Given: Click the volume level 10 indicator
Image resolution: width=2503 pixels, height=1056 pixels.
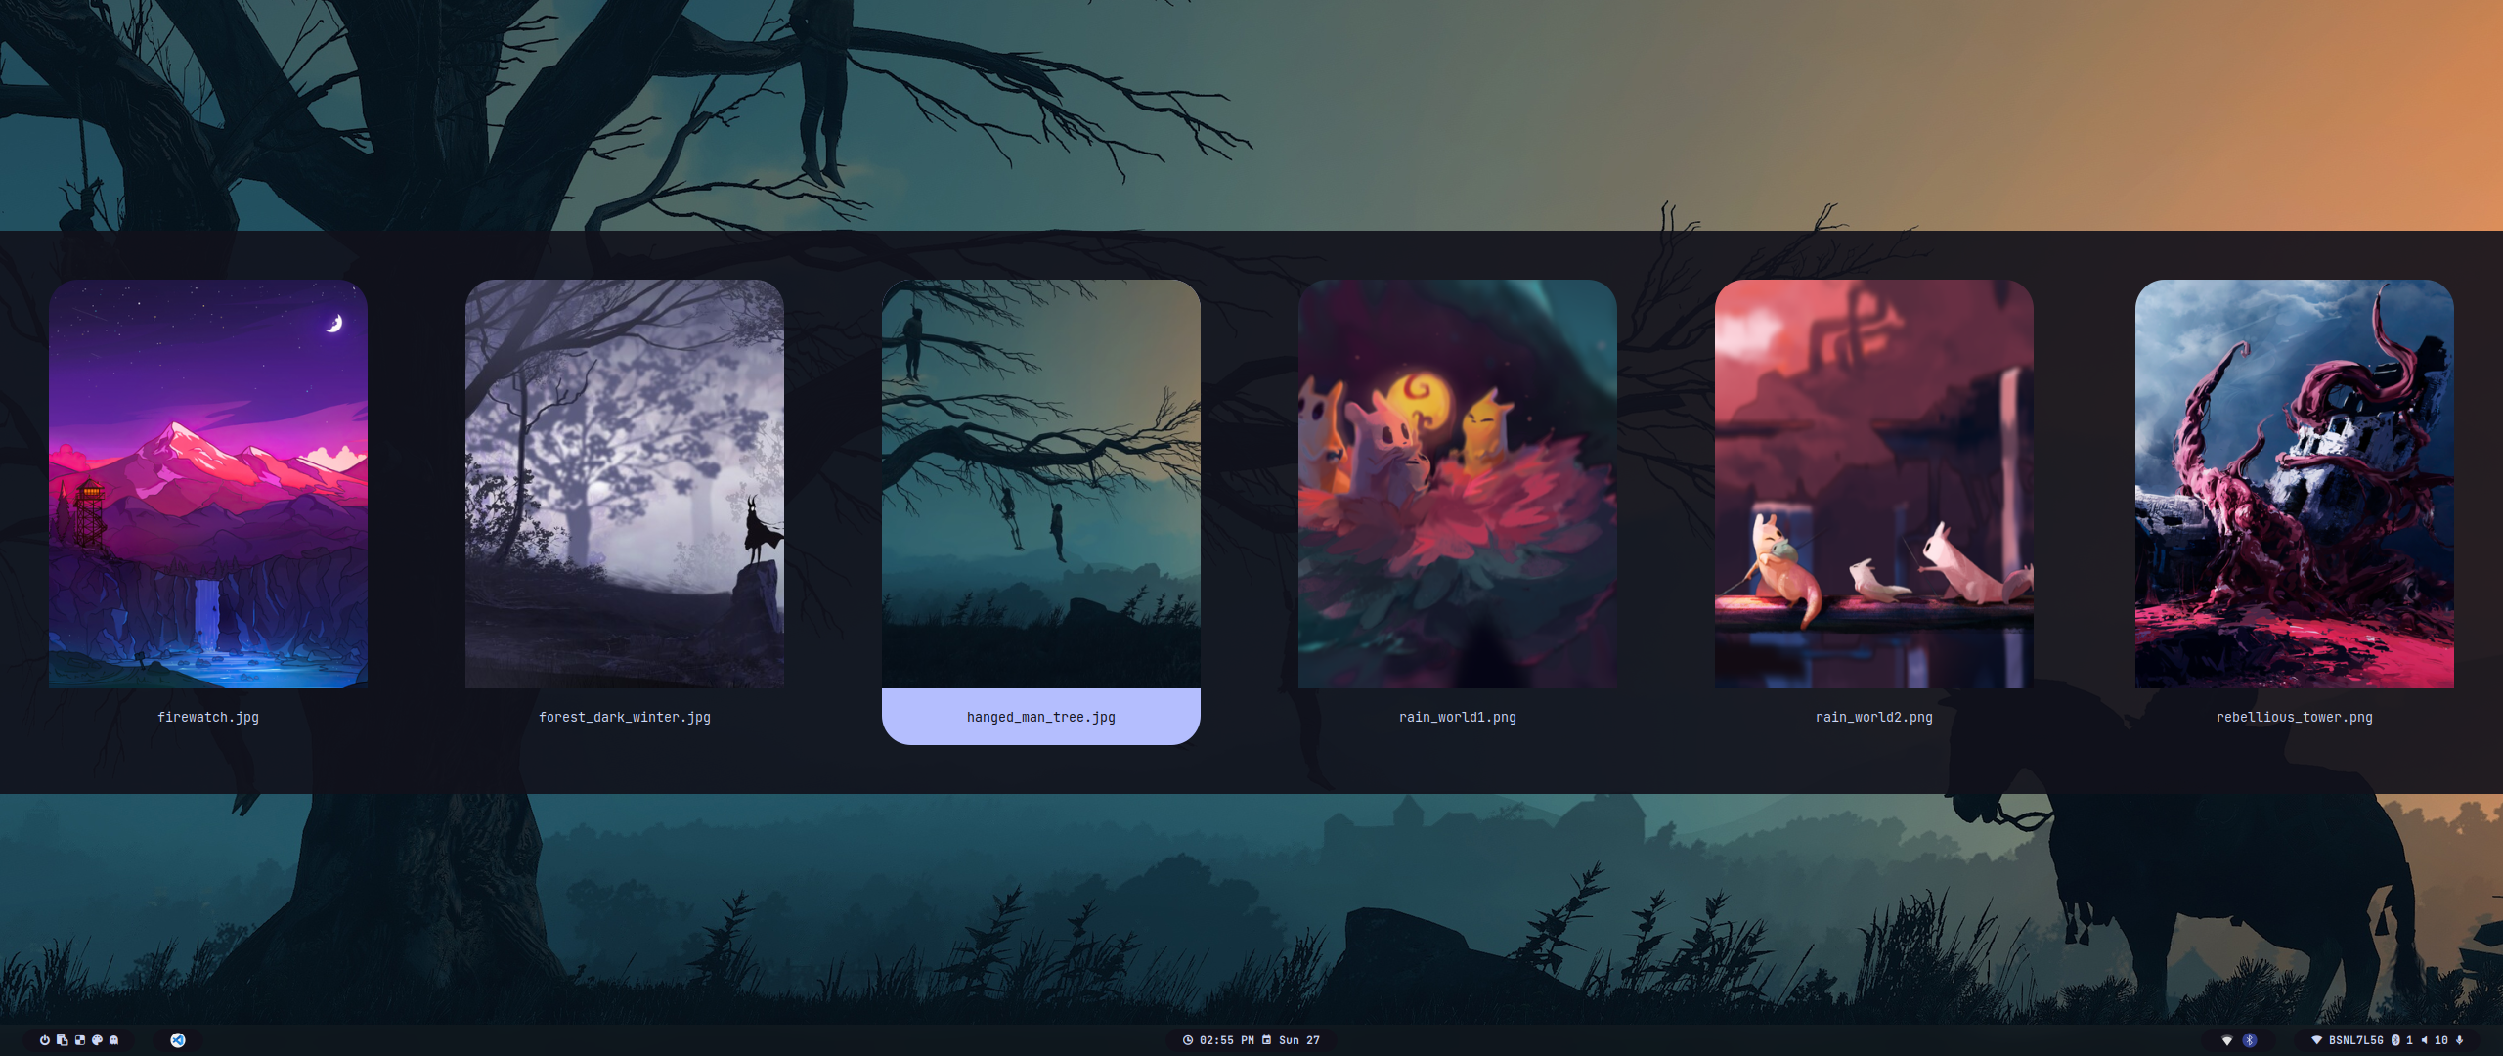Looking at the screenshot, I should tap(2440, 1040).
